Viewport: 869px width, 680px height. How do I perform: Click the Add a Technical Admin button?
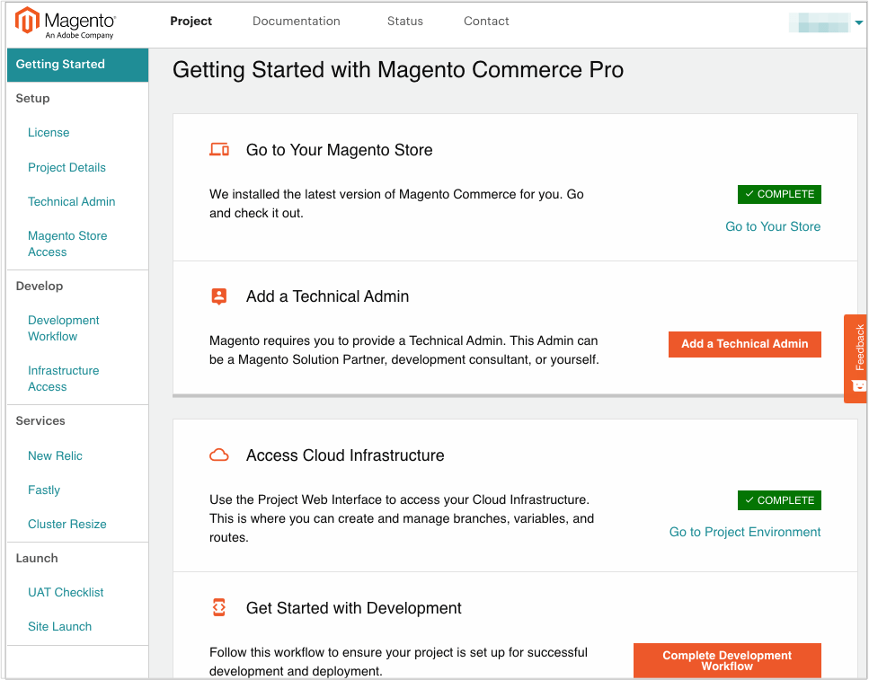click(744, 344)
